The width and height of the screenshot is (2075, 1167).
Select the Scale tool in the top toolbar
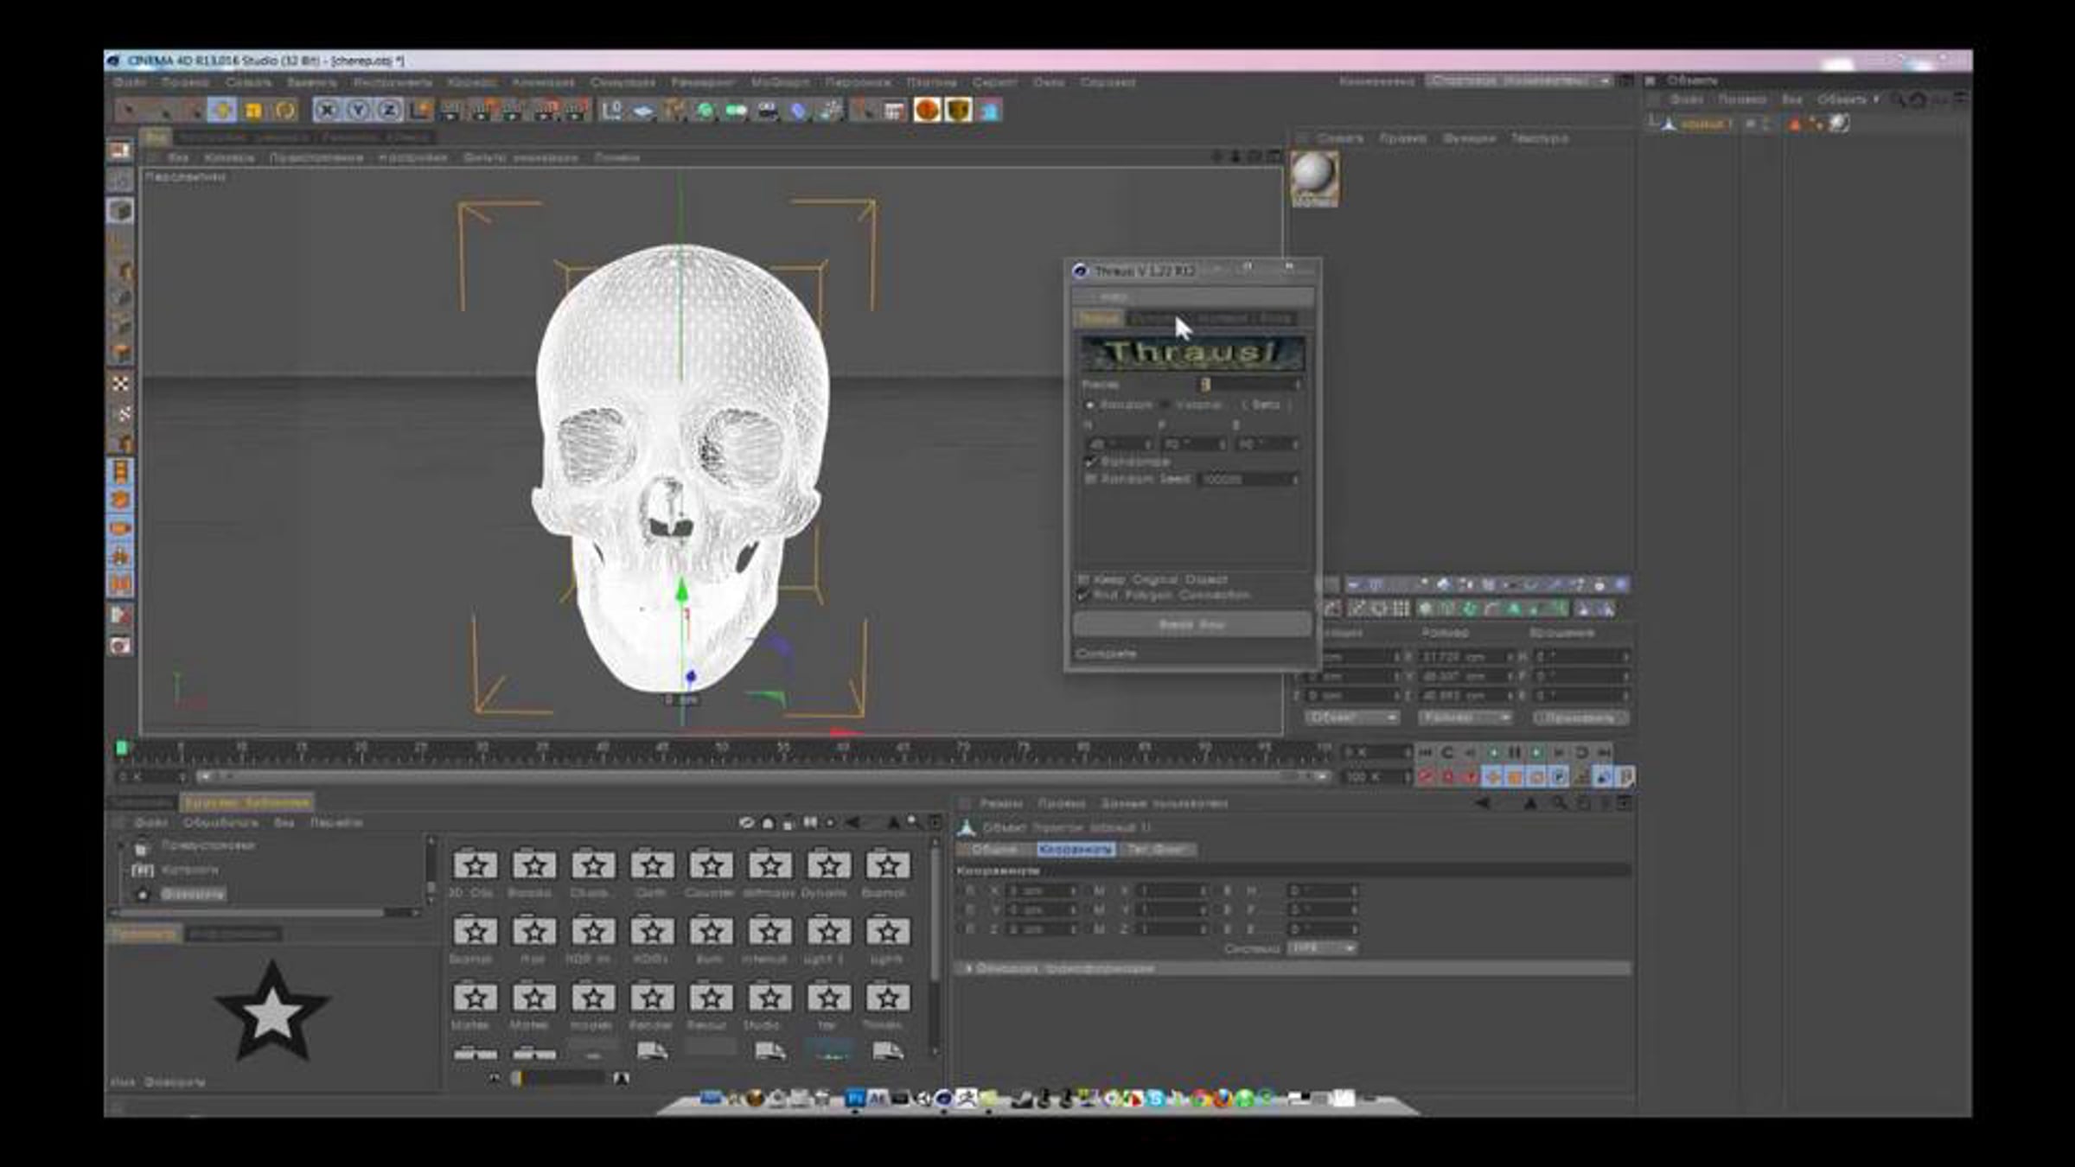(253, 111)
